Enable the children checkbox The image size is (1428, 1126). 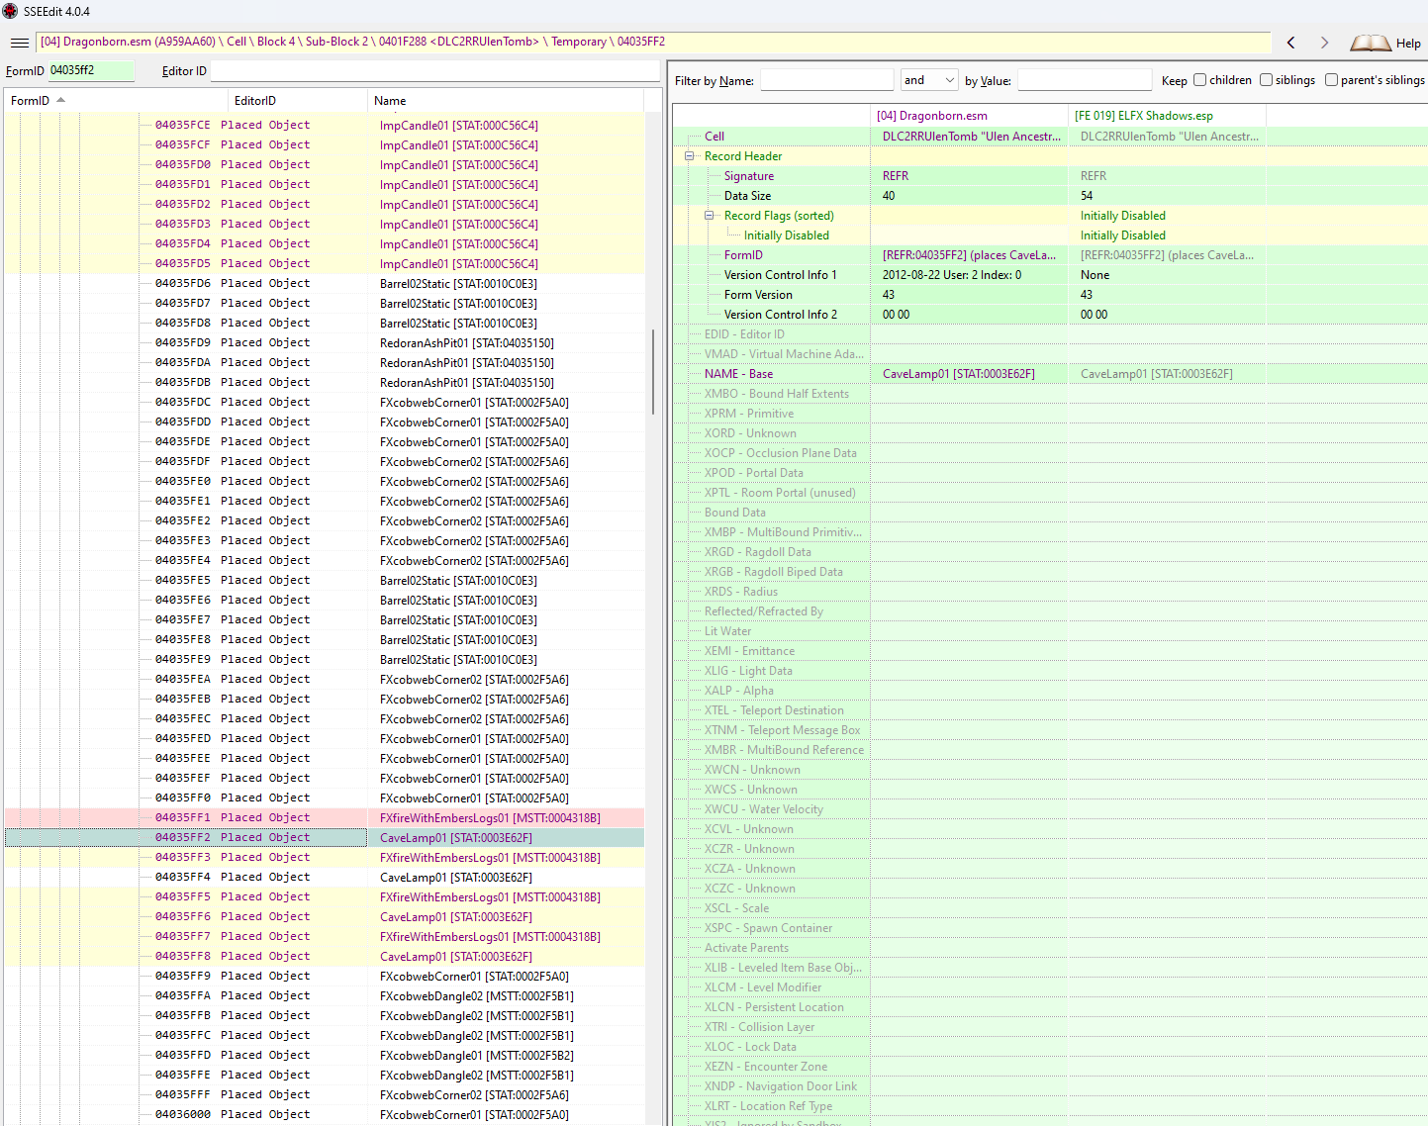point(1199,80)
